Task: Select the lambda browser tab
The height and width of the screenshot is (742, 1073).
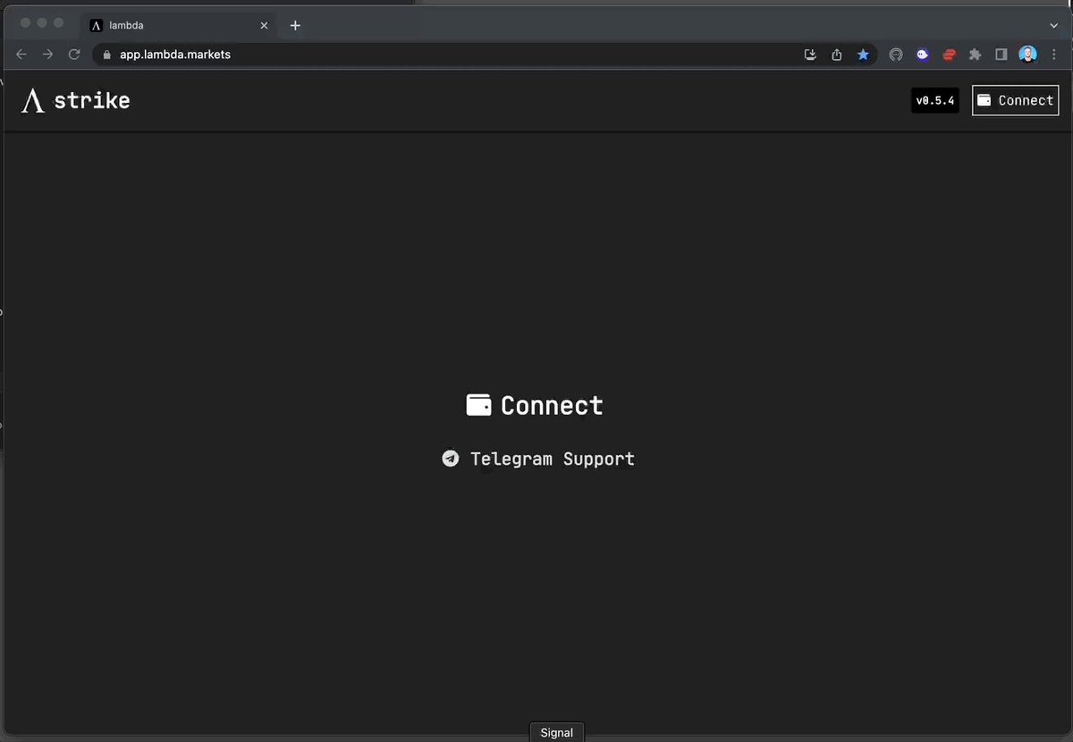Action: click(178, 25)
